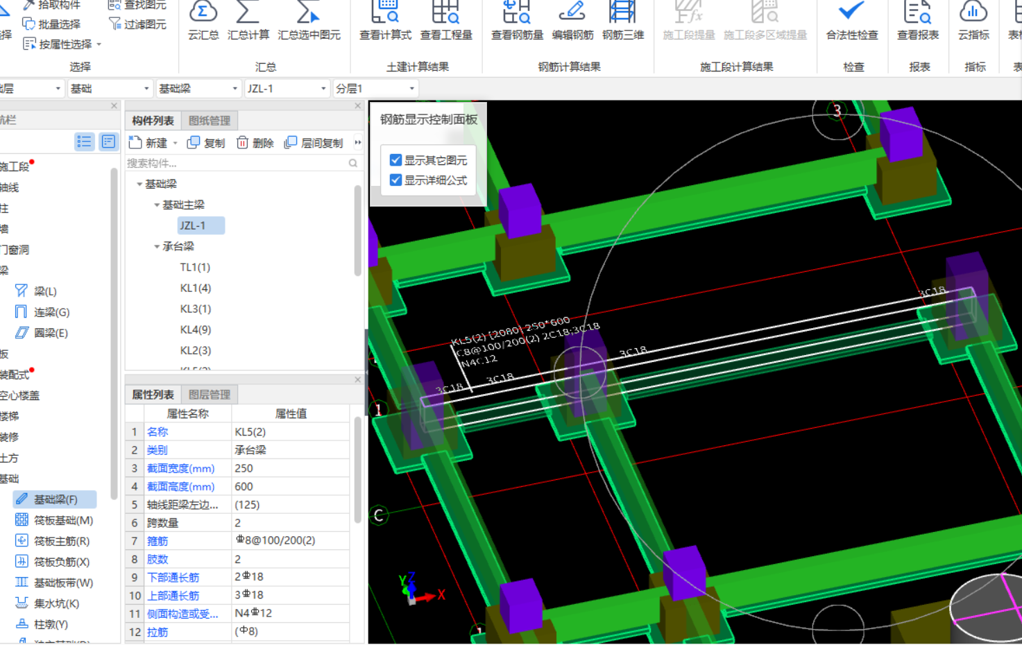Open 基础梁 component type dropdown
Image resolution: width=1022 pixels, height=645 pixels.
pos(198,89)
